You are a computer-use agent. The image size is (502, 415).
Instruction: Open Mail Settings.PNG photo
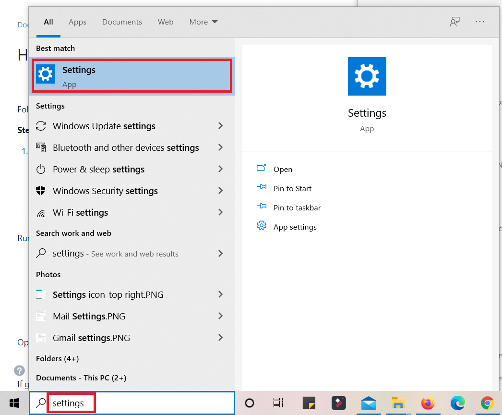point(131,317)
